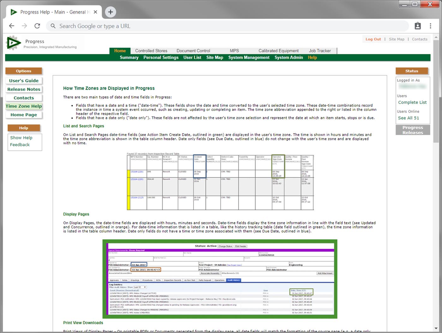Screen dimensions: 442x333
Task: Open Chrome's three-dot menu
Action: (x=430, y=26)
